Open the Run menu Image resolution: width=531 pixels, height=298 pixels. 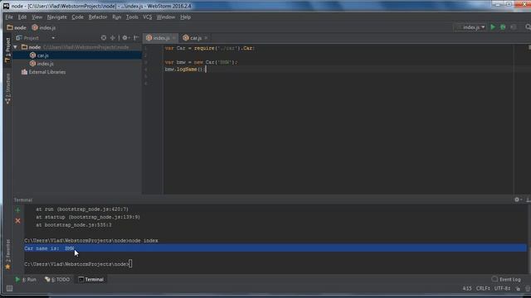117,17
